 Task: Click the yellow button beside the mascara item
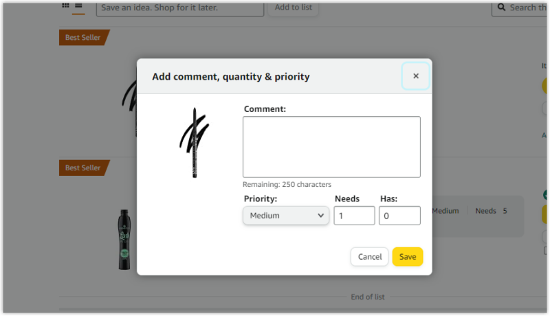[x=546, y=215]
